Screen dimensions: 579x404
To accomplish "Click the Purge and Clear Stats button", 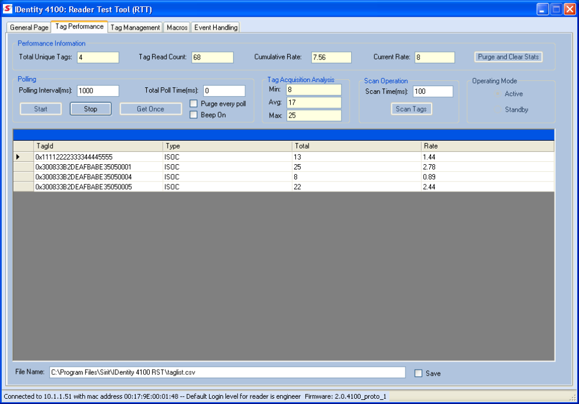I will click(508, 57).
